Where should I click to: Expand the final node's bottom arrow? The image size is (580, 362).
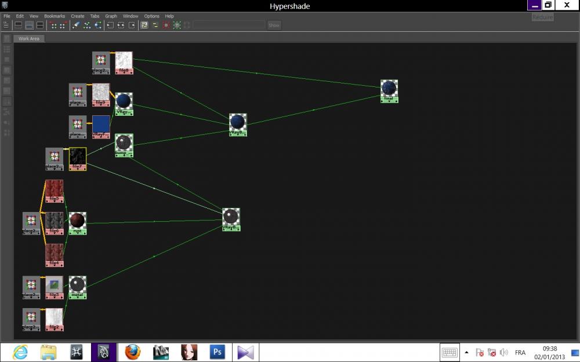coord(389,101)
